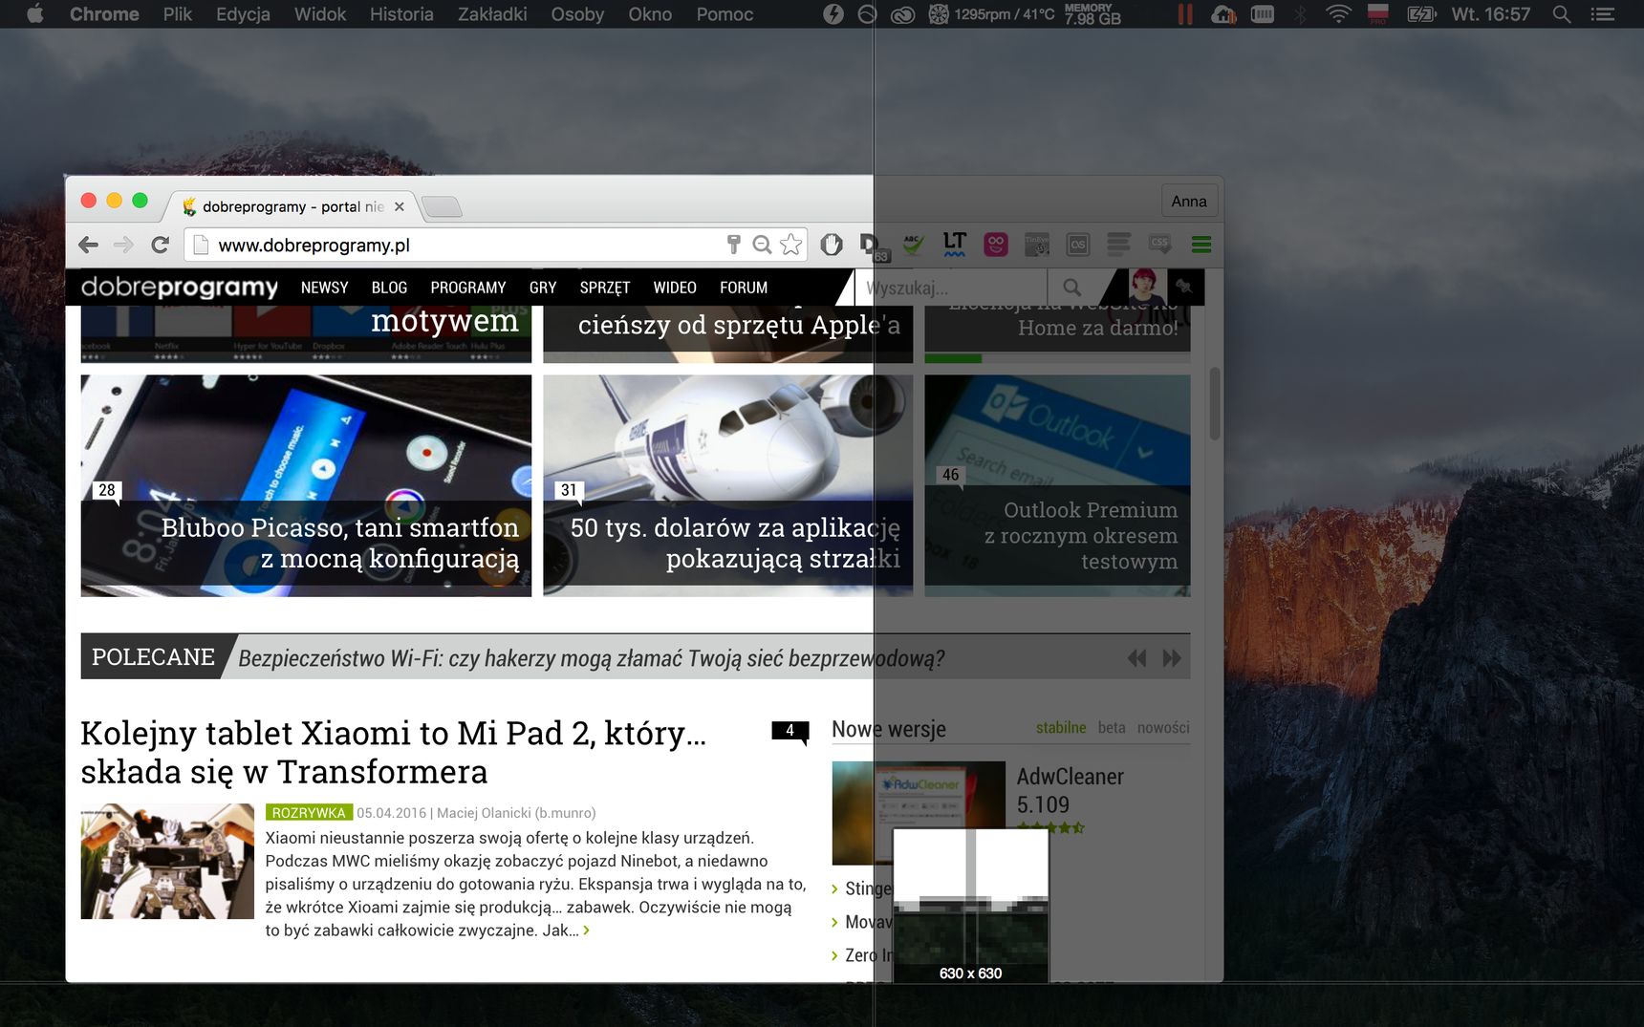
Task: Open the LanguageTool LT extension
Action: pos(955,245)
